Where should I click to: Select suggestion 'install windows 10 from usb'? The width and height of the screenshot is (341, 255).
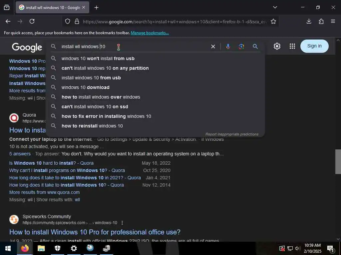155,78
